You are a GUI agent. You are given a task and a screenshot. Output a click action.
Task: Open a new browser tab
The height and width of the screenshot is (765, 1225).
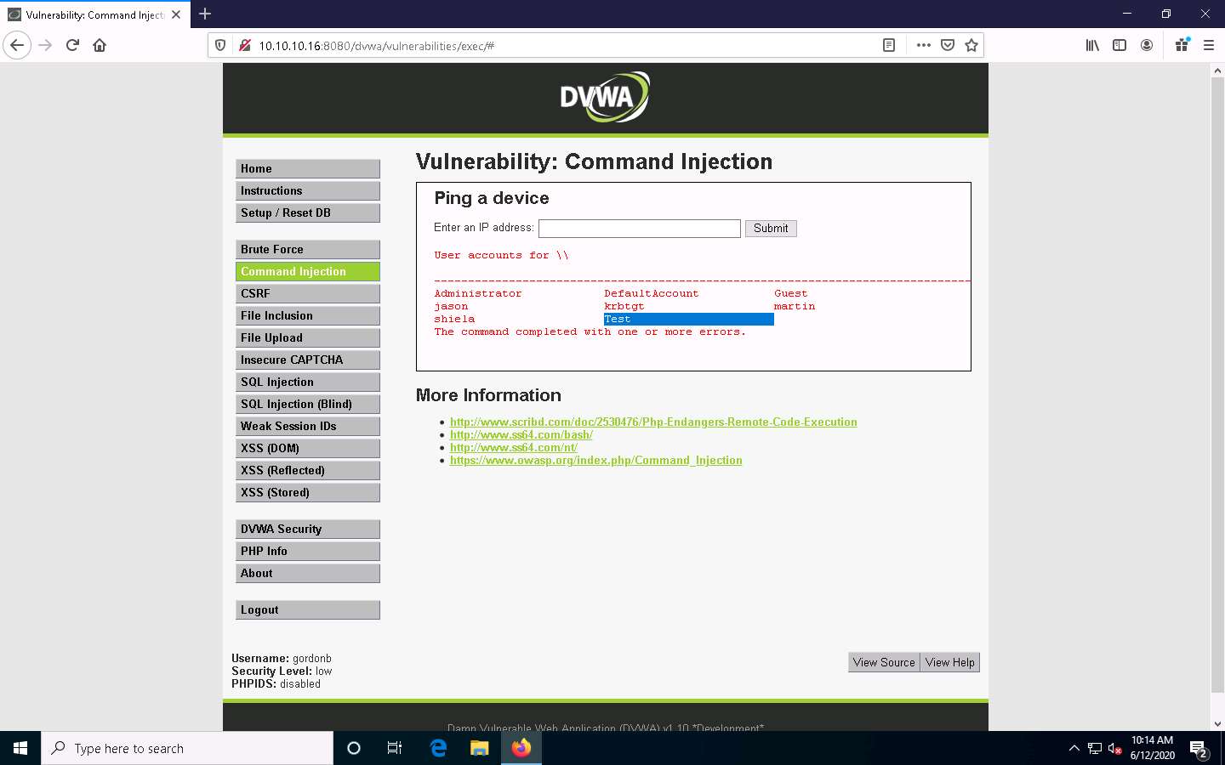tap(205, 14)
